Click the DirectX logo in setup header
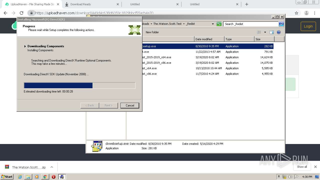 (x=134, y=30)
